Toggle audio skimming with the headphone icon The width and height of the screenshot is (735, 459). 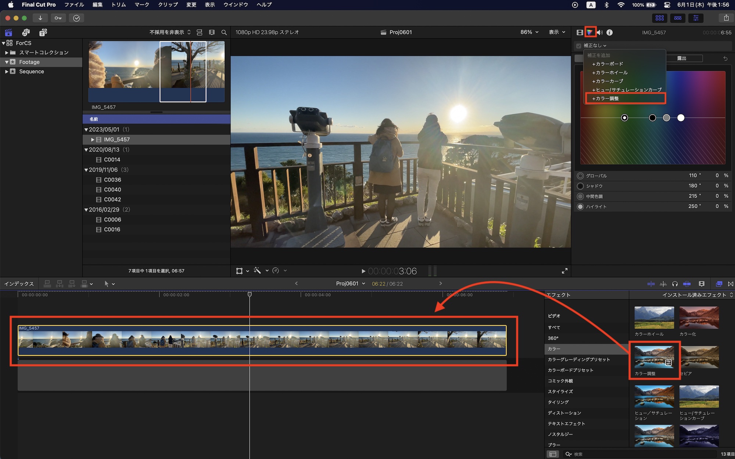(x=675, y=284)
